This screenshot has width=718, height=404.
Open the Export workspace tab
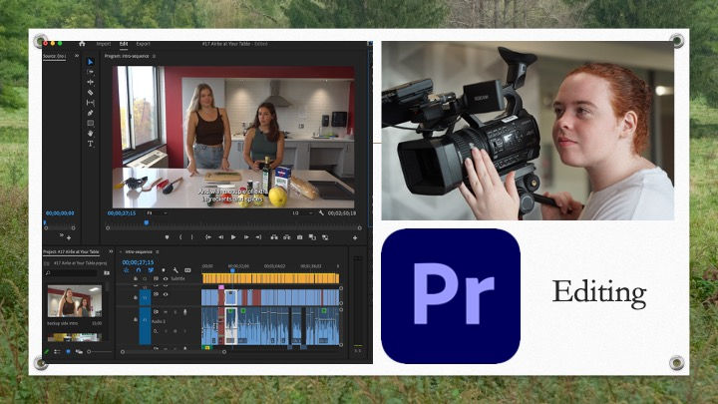tap(143, 44)
